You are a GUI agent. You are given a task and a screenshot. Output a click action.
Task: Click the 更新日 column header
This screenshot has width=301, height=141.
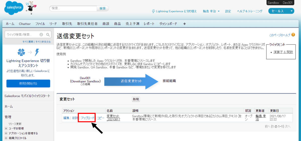click(x=274, y=111)
